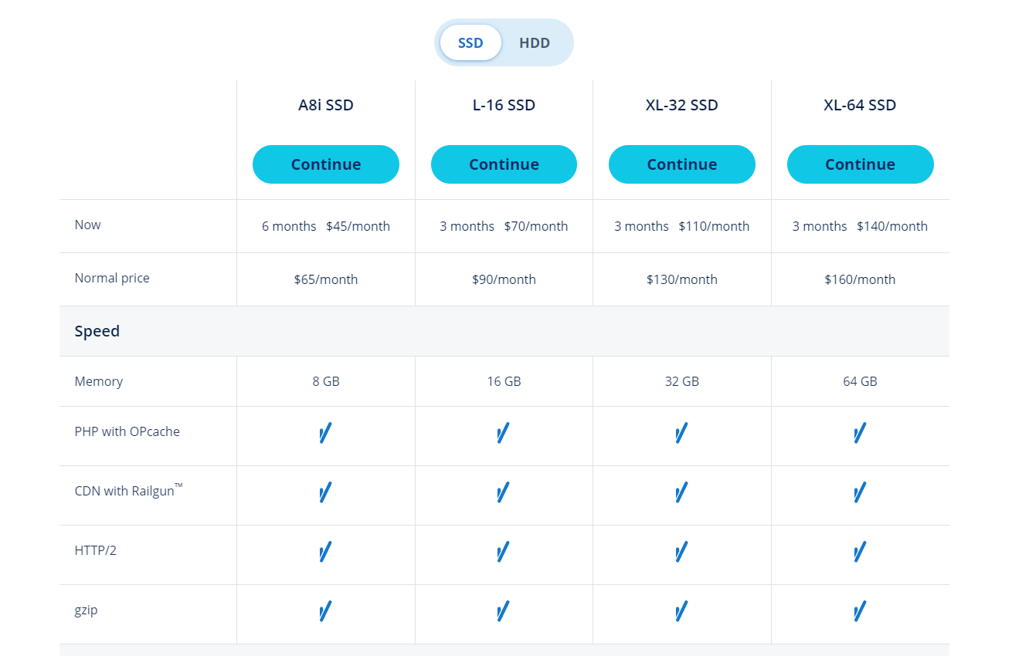Image resolution: width=1012 pixels, height=656 pixels.
Task: Click the Now row label
Action: point(87,225)
